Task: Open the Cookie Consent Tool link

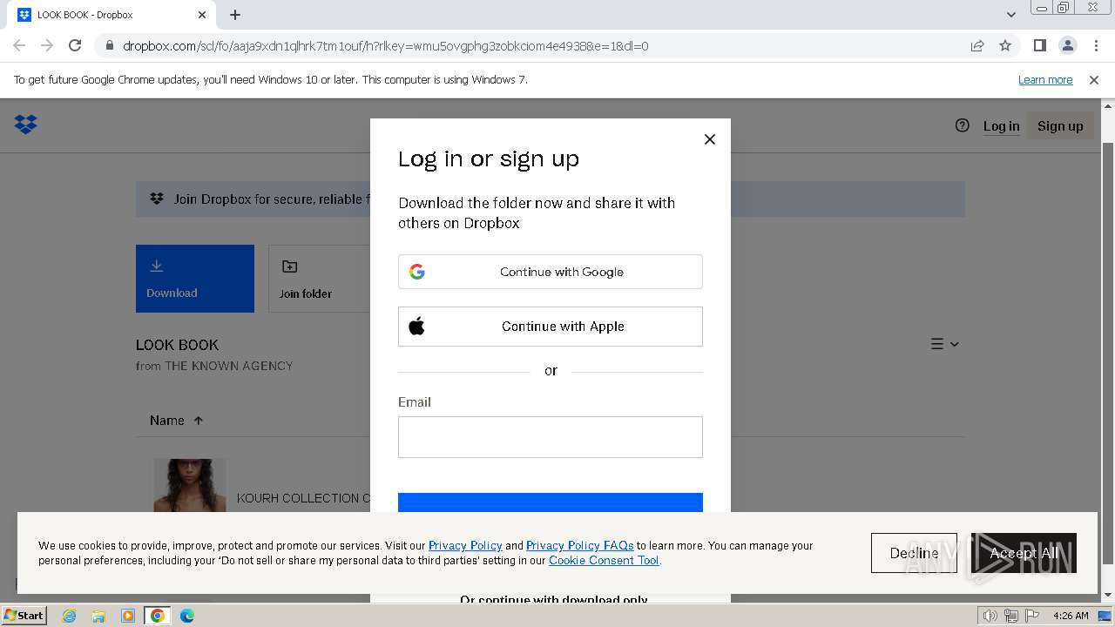Action: [604, 561]
